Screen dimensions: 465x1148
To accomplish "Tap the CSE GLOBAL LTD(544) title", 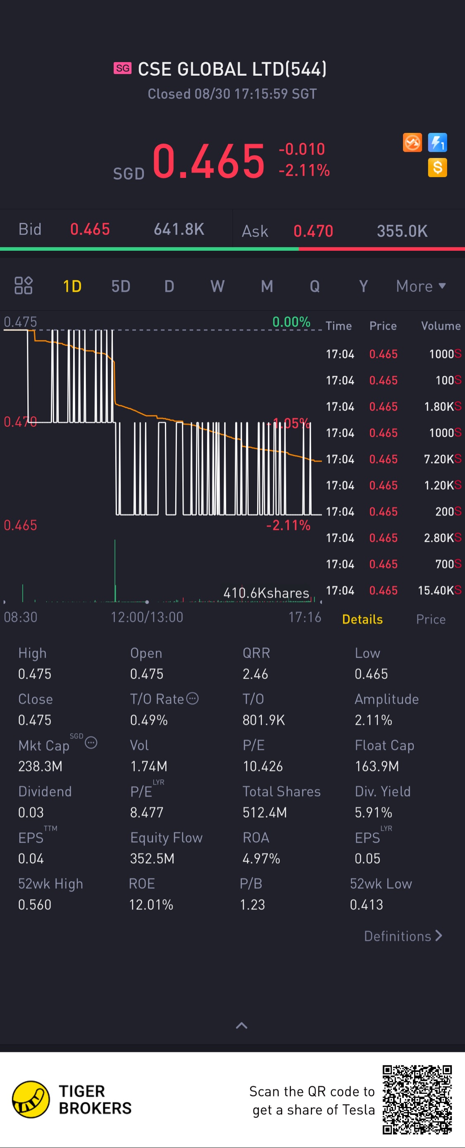I will [232, 69].
